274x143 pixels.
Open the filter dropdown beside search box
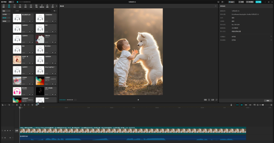(x=55, y=11)
